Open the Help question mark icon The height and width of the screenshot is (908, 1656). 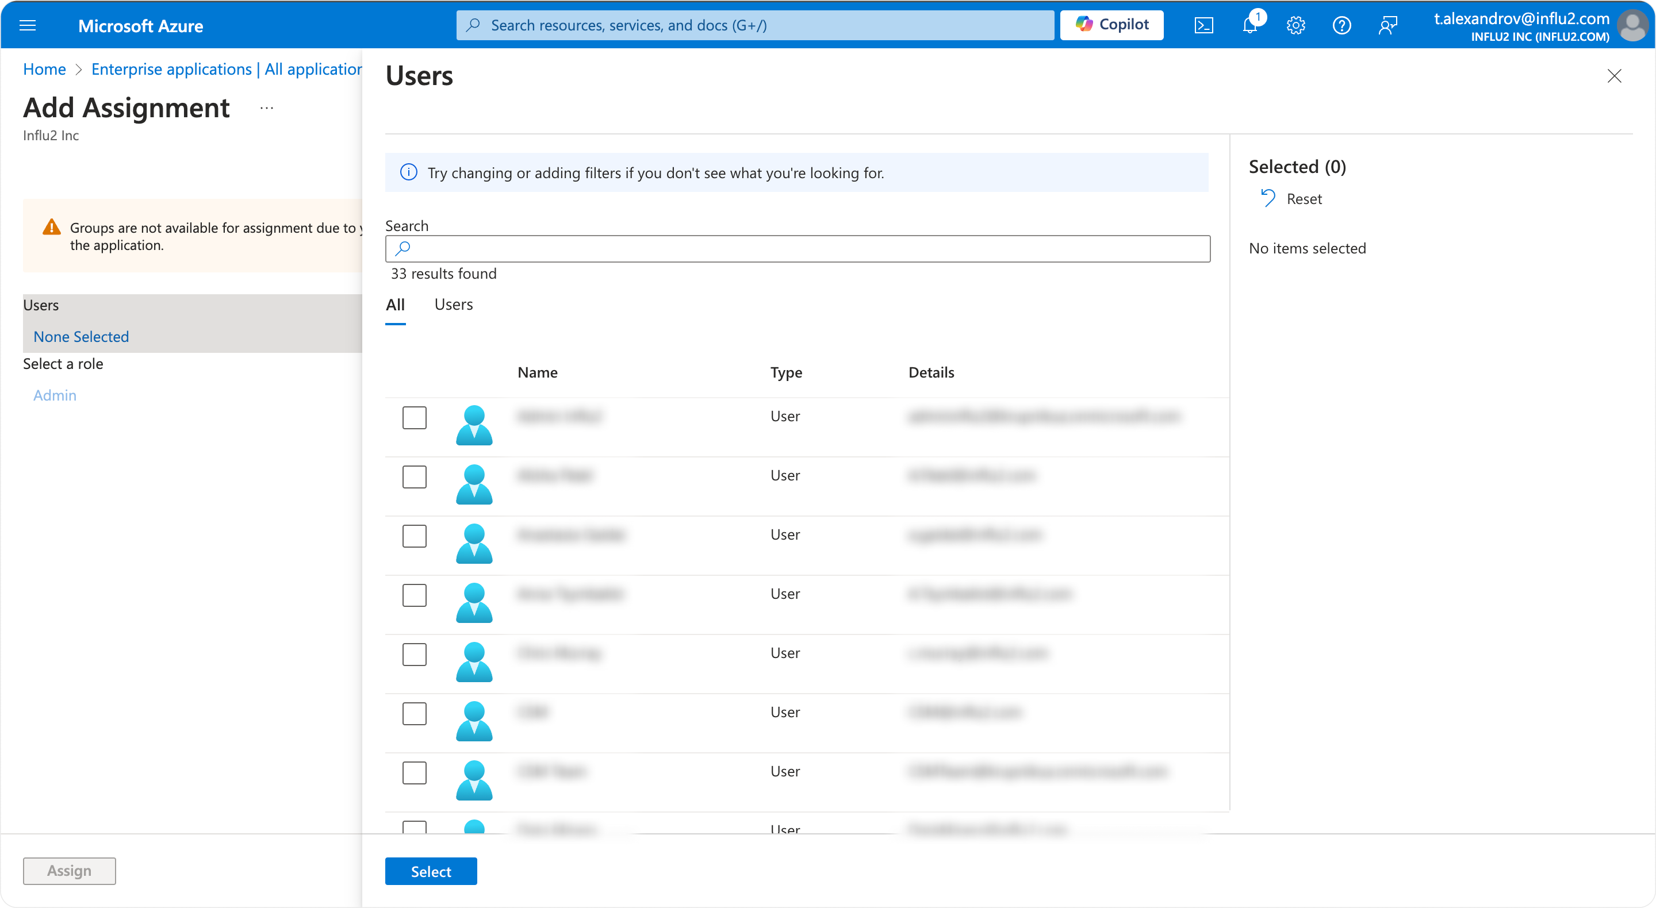[x=1341, y=25]
